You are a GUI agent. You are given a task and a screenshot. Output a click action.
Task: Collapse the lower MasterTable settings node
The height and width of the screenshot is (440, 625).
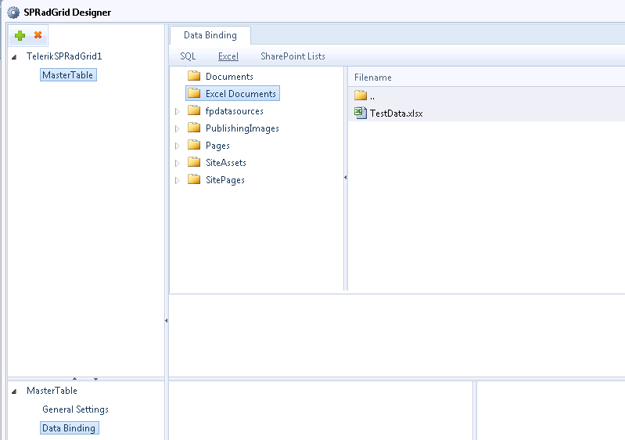[x=14, y=391]
